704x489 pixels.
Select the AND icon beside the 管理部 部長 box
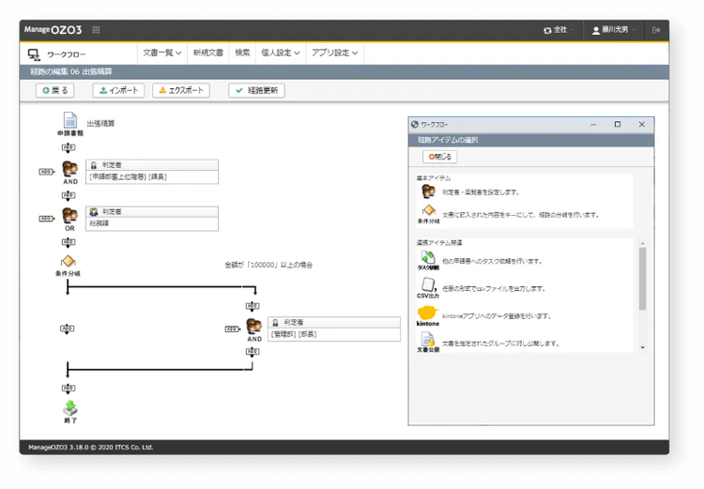pyautogui.click(x=254, y=327)
